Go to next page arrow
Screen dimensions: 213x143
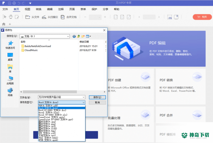coord(159,17)
